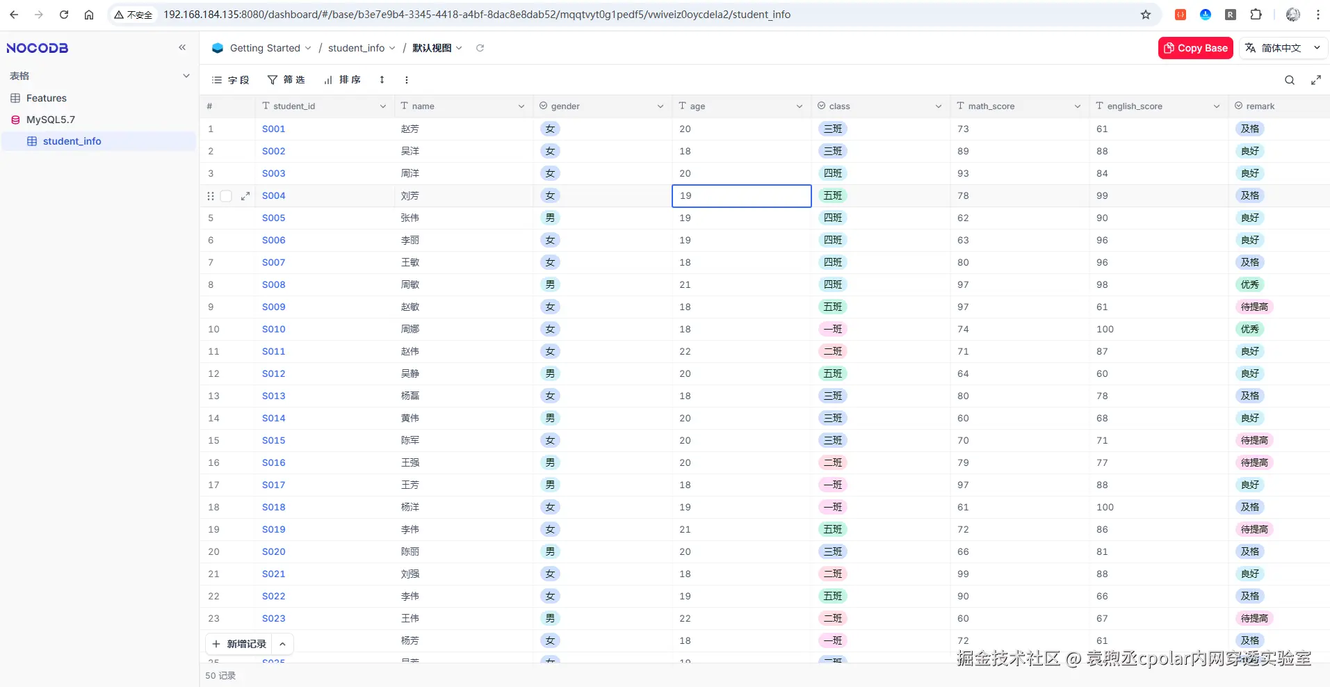The height and width of the screenshot is (687, 1330).
Task: Reload the page with browser refresh icon
Action: (x=64, y=15)
